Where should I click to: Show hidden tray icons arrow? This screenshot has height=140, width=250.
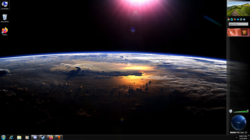point(237,137)
